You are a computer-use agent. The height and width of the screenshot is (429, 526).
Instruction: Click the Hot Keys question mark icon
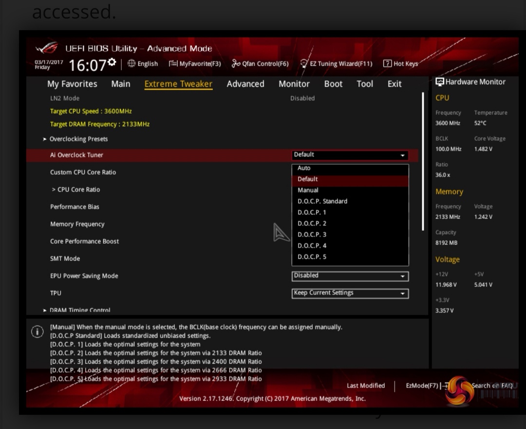tap(387, 63)
